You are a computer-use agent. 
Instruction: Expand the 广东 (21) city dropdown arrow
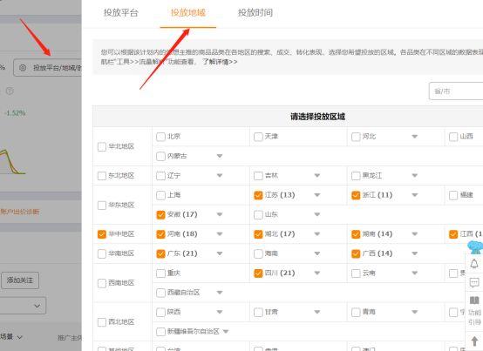(x=220, y=253)
